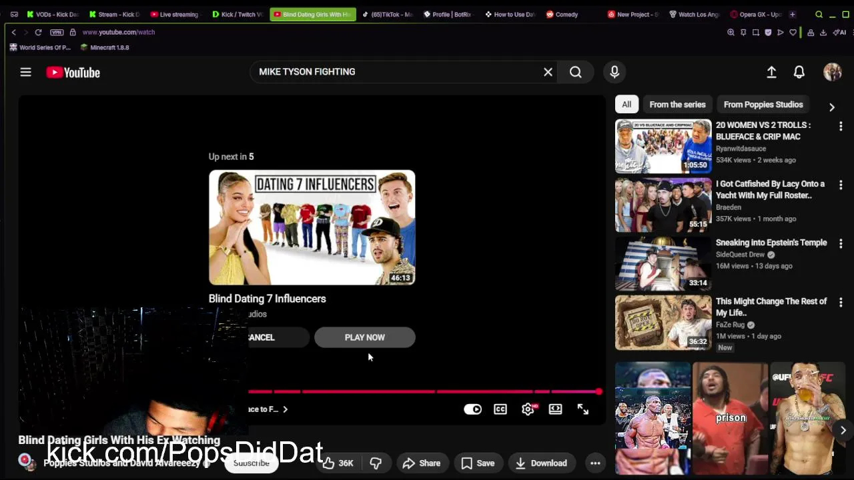Open account avatar menu
The width and height of the screenshot is (854, 480).
832,72
